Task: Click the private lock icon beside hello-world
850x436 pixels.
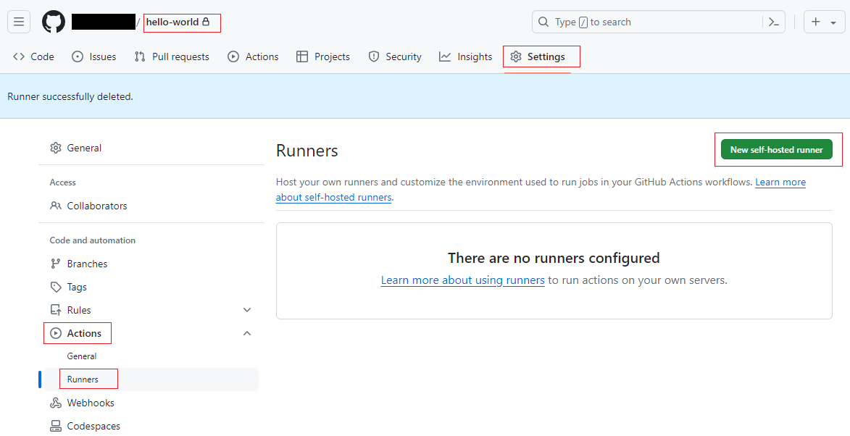Action: tap(206, 22)
